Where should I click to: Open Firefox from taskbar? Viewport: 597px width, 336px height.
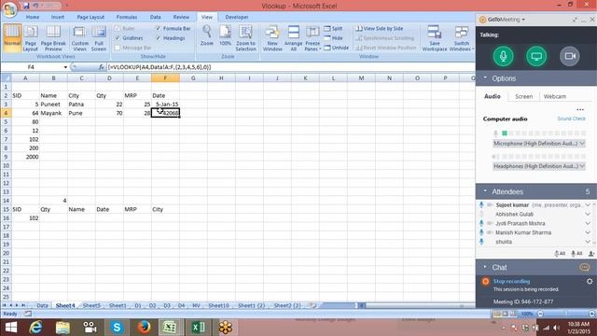coord(144,328)
